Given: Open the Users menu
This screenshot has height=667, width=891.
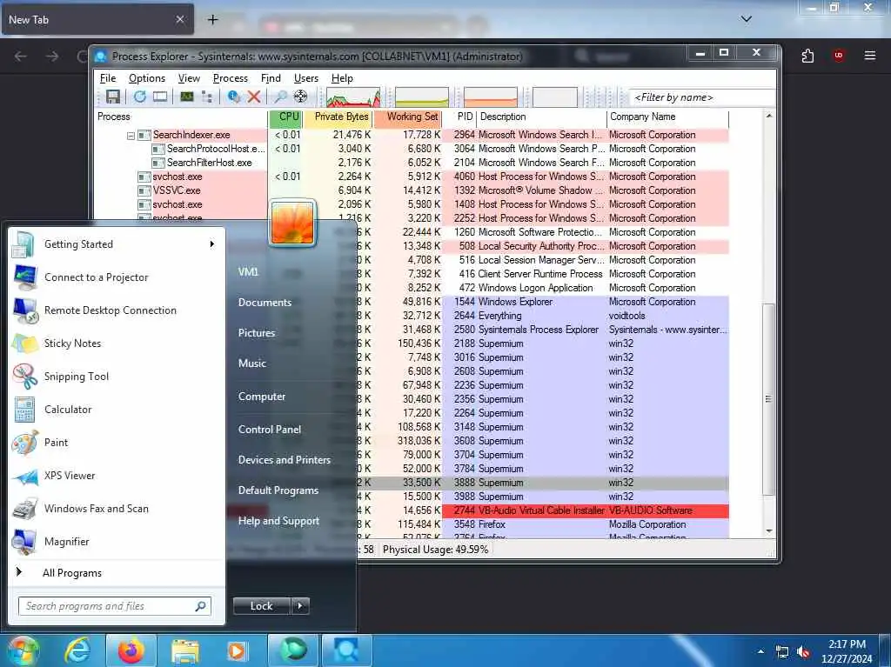Looking at the screenshot, I should click(x=305, y=78).
